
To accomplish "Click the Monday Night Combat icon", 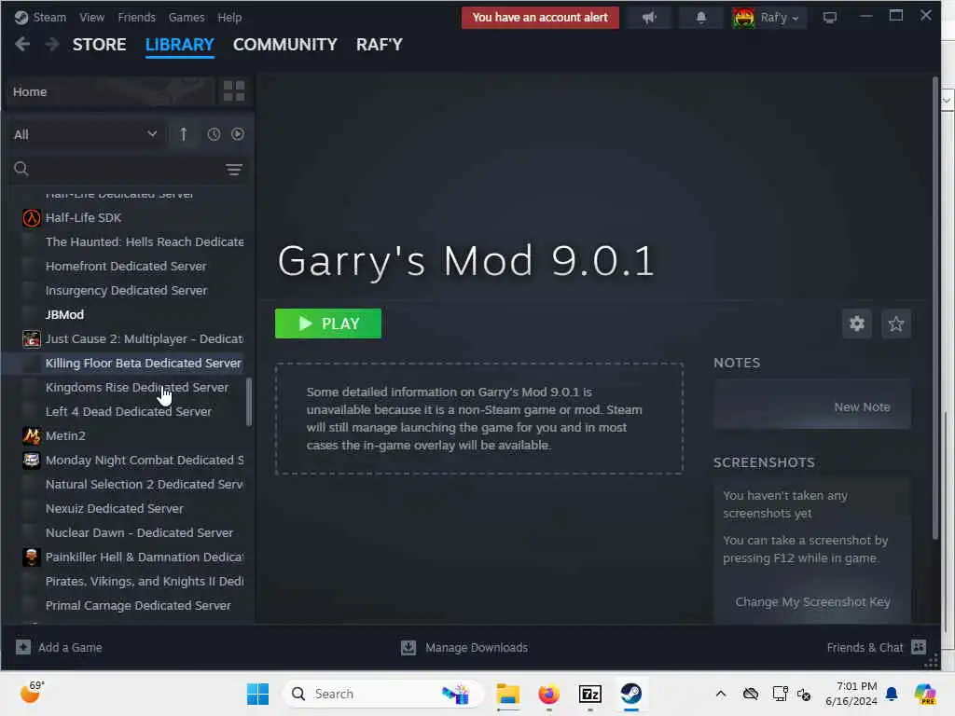I will point(32,460).
